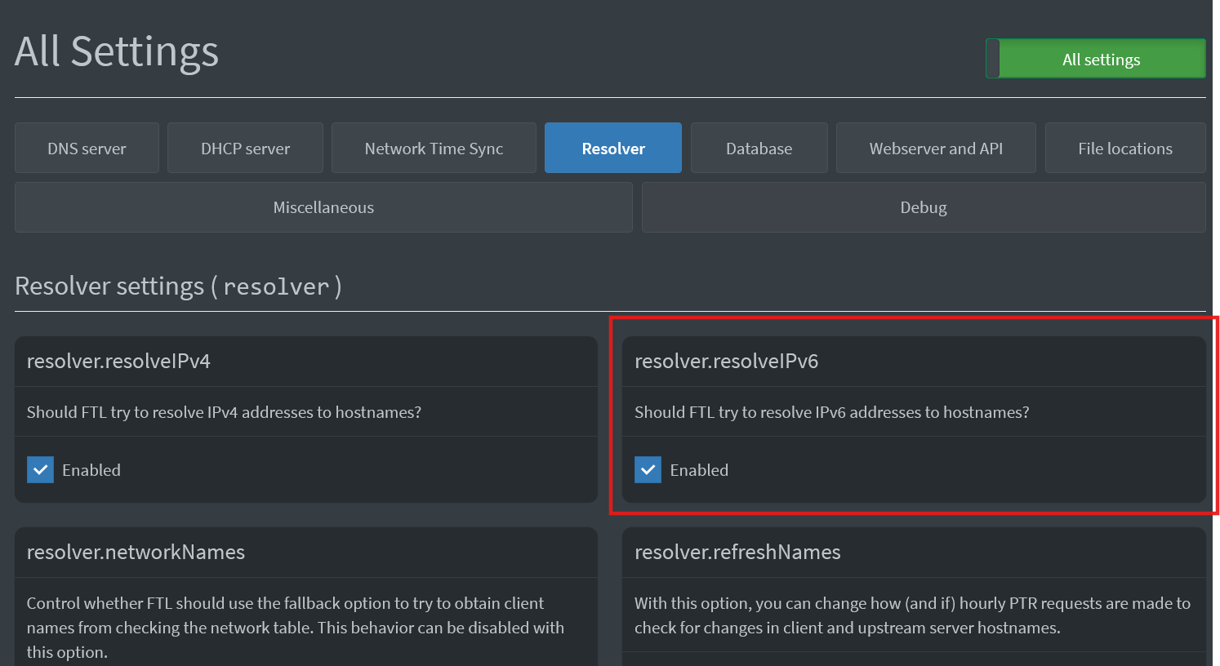Click the networkNames fallback option description
The width and height of the screenshot is (1220, 666).
[x=296, y=628]
